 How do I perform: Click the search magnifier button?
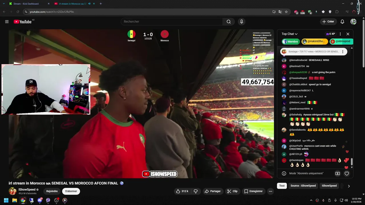tap(229, 22)
